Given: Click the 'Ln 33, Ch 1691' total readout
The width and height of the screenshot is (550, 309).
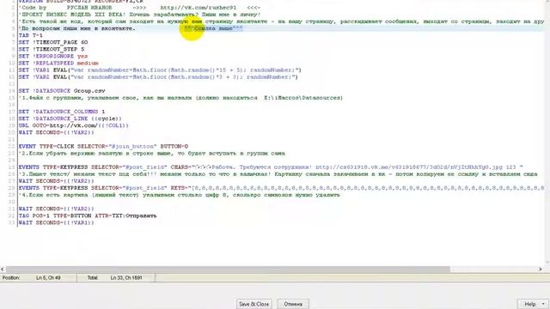Looking at the screenshot, I should point(126,277).
